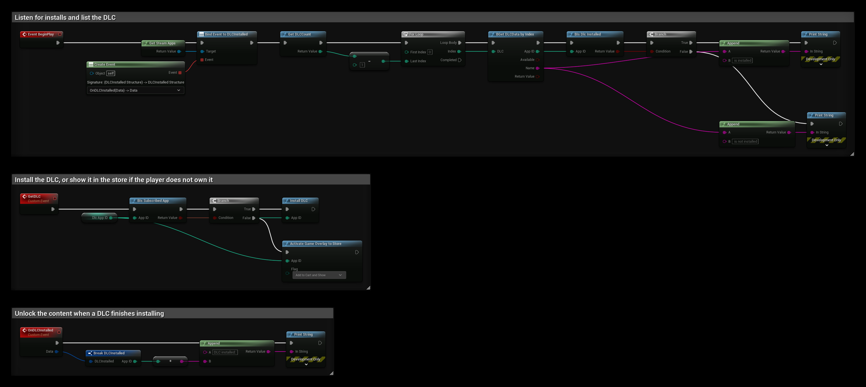This screenshot has width=866, height=387.
Task: Click the Name pin on BGet DLCData by Index
Action: (538, 68)
